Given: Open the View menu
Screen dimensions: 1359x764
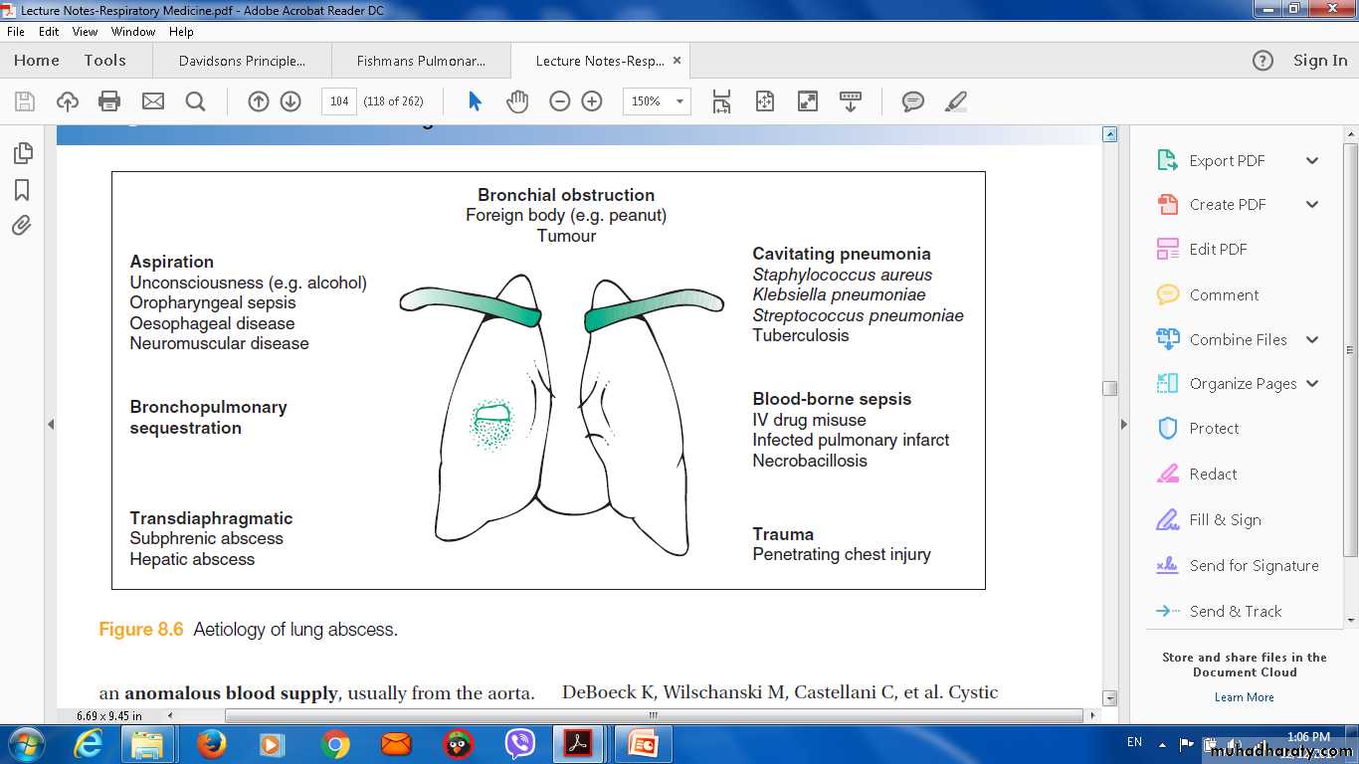Looking at the screenshot, I should tap(85, 32).
